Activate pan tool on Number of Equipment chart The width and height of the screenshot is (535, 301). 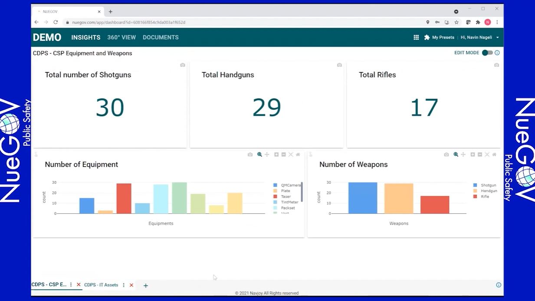point(267,155)
